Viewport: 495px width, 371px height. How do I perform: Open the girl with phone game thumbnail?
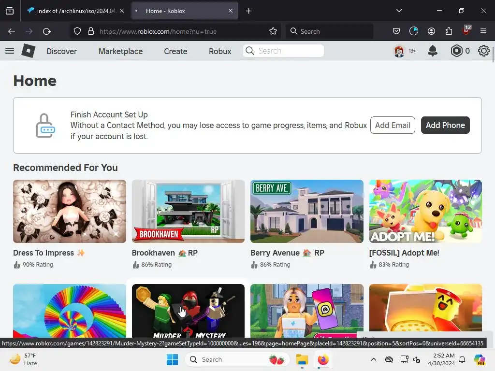pos(307,311)
